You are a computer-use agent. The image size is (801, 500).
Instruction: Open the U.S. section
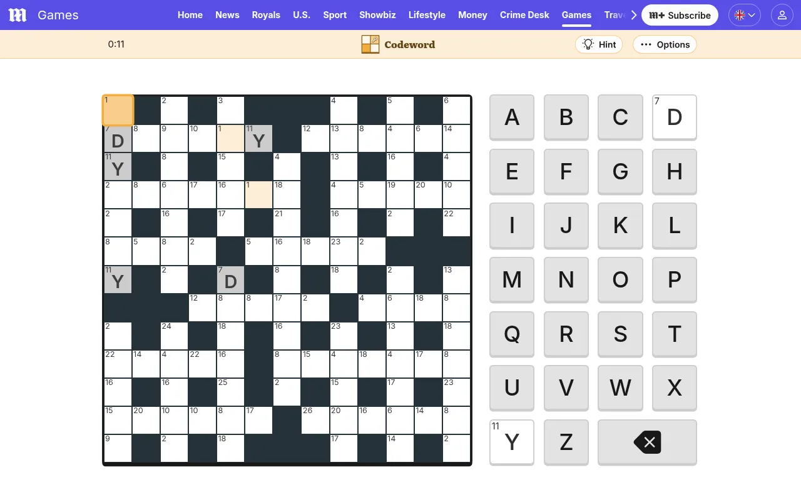(x=302, y=15)
